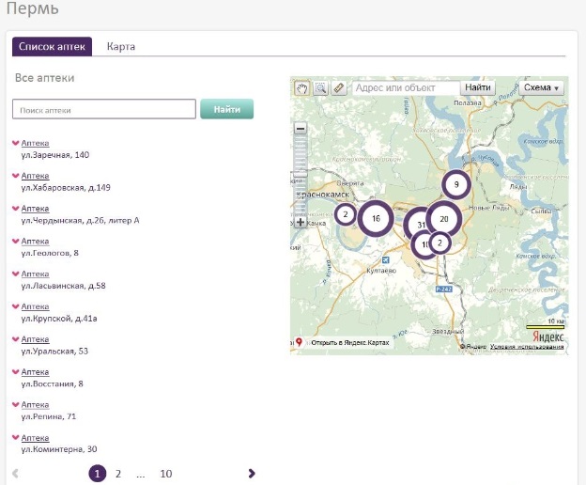Click the map address search field
This screenshot has width=586, height=485.
click(x=406, y=88)
